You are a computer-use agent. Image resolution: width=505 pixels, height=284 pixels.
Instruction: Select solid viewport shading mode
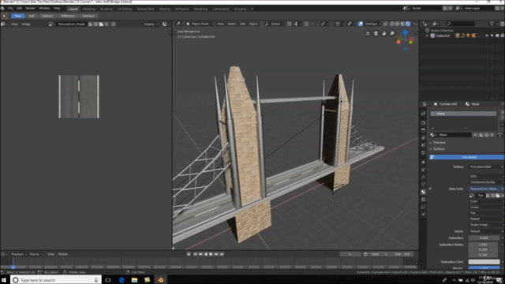(x=398, y=24)
